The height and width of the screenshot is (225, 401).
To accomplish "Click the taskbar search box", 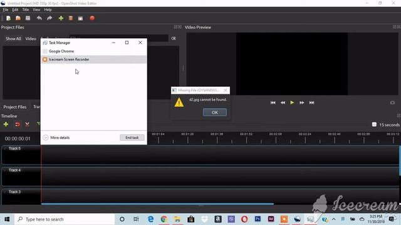I will tap(65, 219).
